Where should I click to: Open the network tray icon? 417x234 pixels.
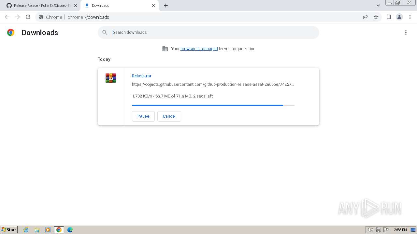click(378, 230)
